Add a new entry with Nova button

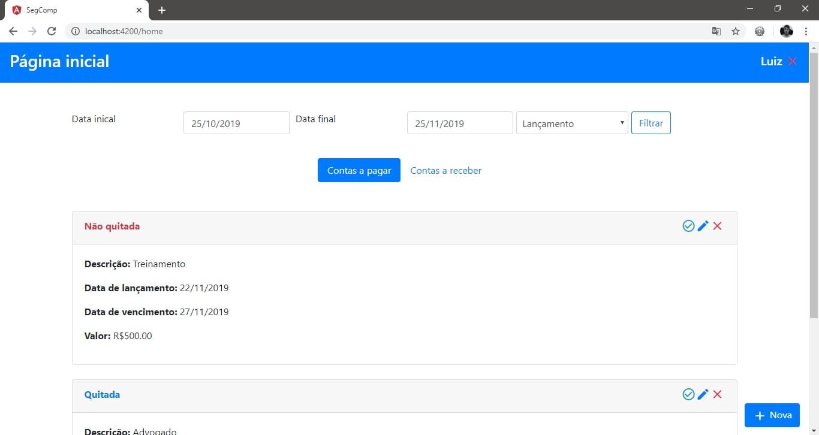(x=772, y=415)
